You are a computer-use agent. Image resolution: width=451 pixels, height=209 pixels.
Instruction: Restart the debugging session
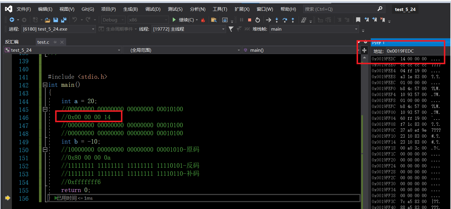coord(258,20)
